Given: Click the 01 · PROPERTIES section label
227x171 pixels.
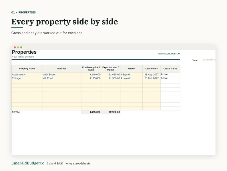Looking at the screenshot, I should click(x=23, y=13).
